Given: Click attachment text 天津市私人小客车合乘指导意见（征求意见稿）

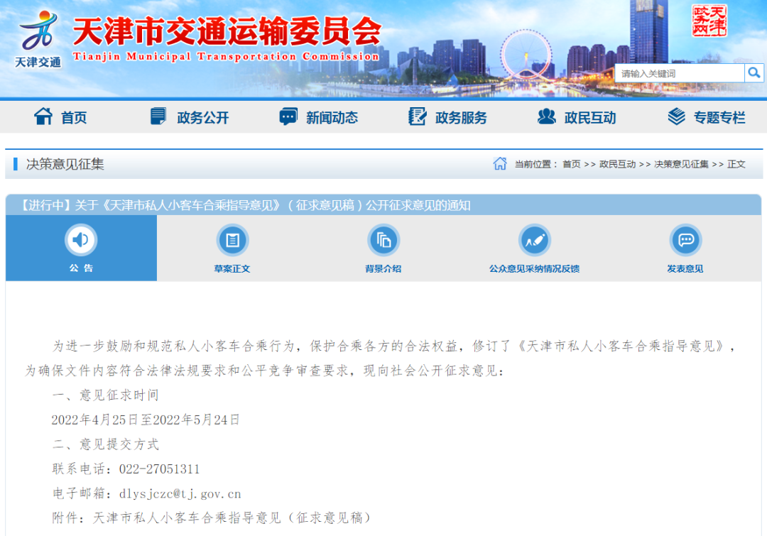Looking at the screenshot, I should coord(232,518).
